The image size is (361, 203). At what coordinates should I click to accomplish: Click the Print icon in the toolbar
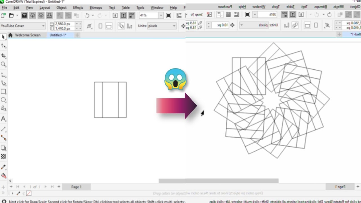tap(49, 16)
